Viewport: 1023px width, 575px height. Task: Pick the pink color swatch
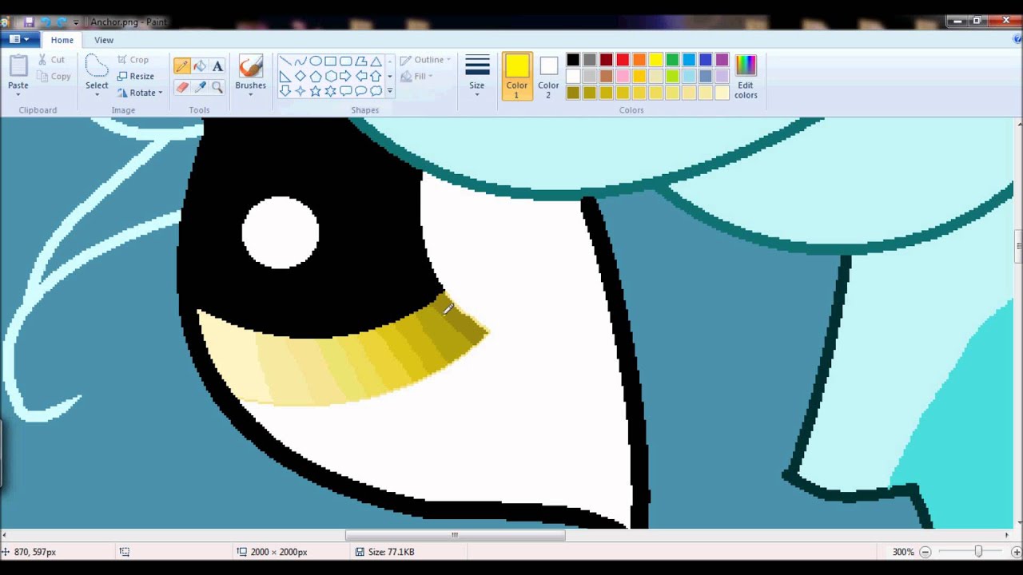pos(623,77)
